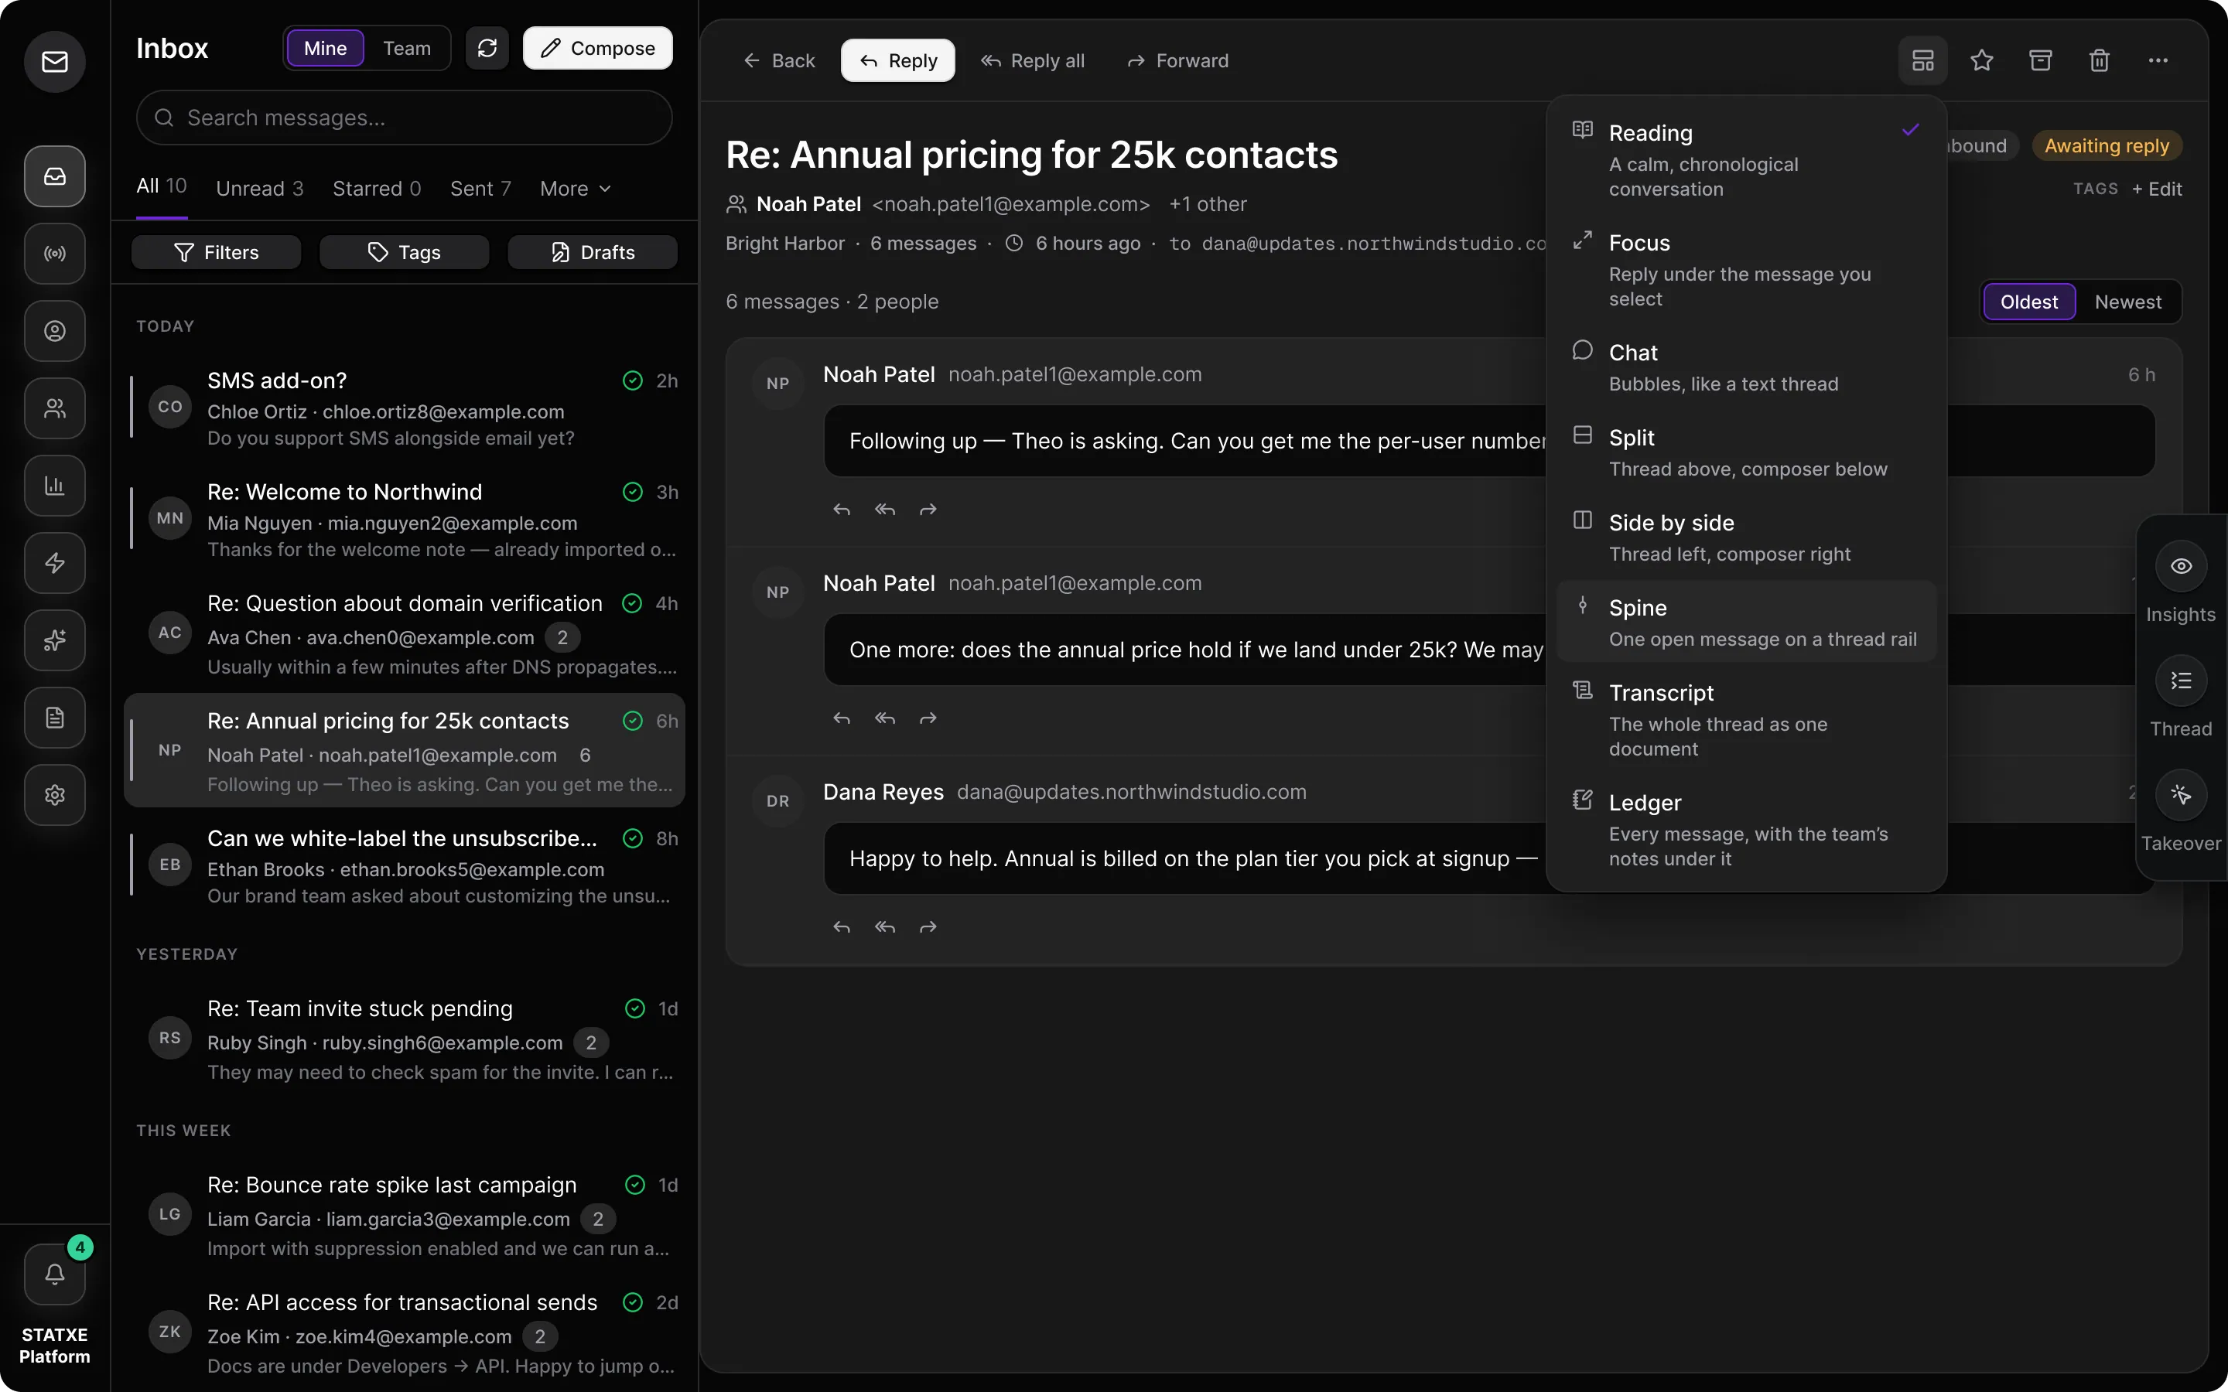Click Reply all in toolbar

tap(1033, 61)
